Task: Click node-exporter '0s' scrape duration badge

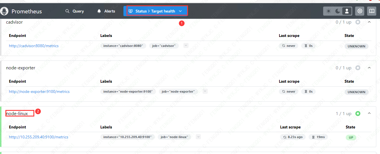Action: [308, 91]
